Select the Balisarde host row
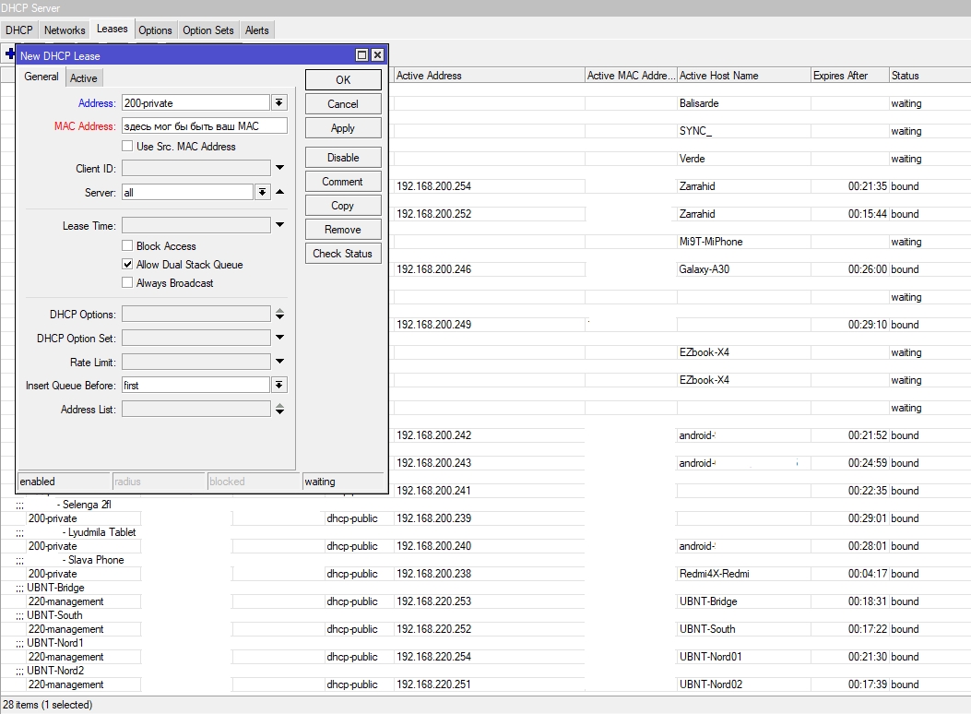Image resolution: width=971 pixels, height=714 pixels. tap(699, 103)
